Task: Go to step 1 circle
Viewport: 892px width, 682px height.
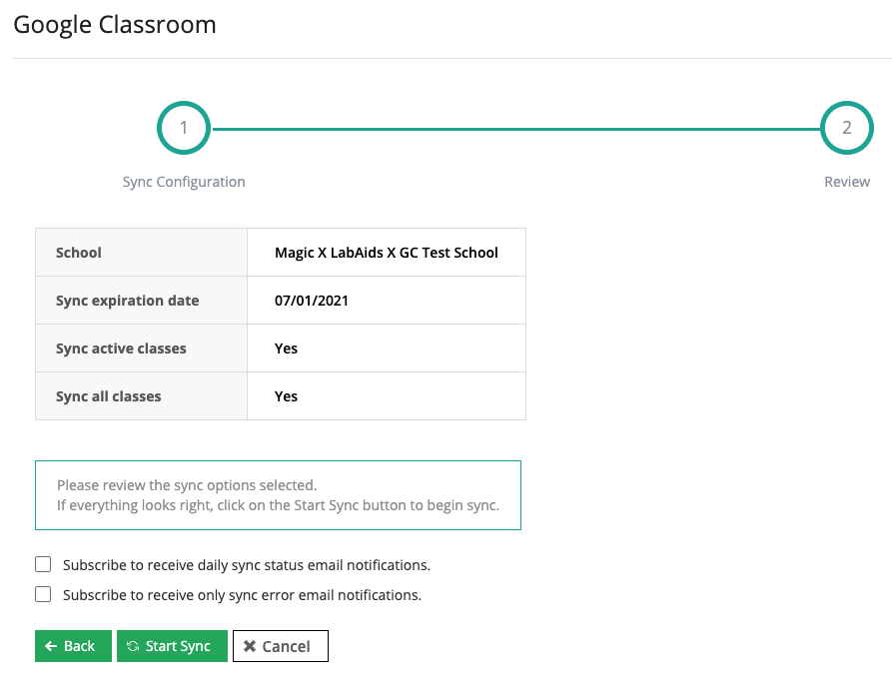Action: click(x=184, y=128)
